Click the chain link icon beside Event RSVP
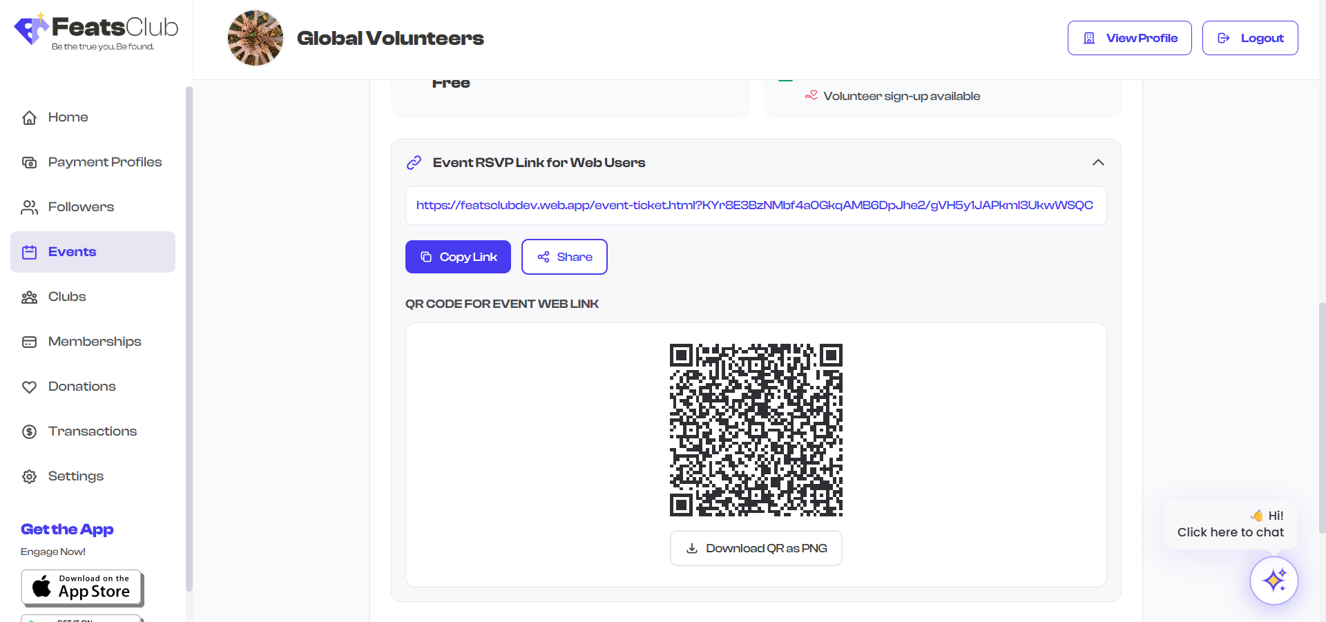Screen dimensions: 1326x622 click(x=414, y=163)
